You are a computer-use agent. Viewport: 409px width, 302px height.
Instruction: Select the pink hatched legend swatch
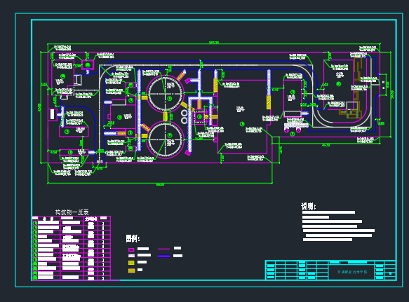(131, 256)
